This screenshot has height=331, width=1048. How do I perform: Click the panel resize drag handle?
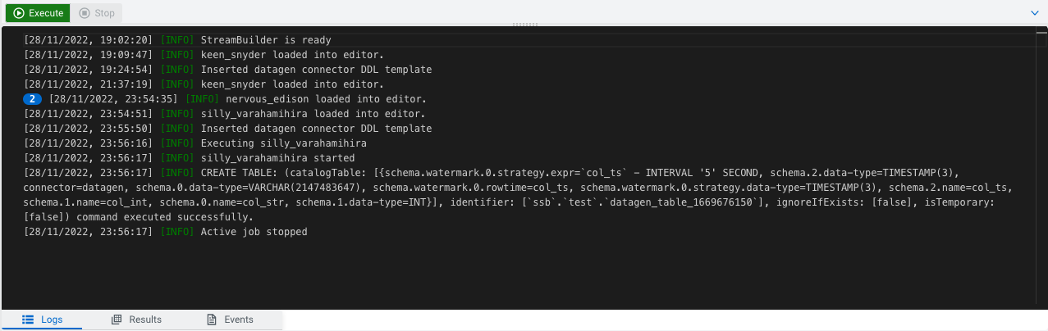pyautogui.click(x=524, y=25)
